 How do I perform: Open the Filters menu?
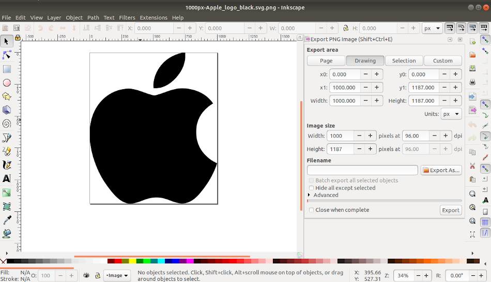(x=127, y=18)
